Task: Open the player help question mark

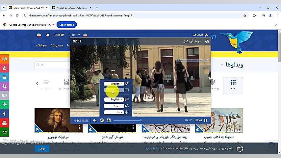Action: click(x=79, y=35)
